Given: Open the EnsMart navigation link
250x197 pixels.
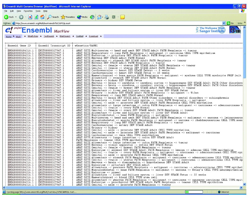Looking at the screenshot, I should point(79,36).
